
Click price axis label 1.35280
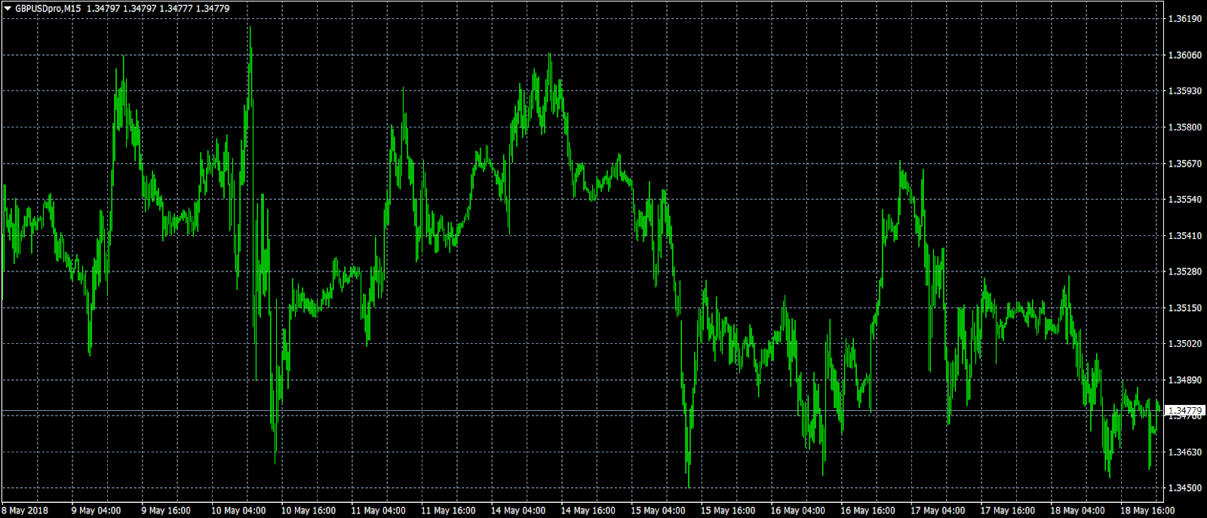[x=1184, y=271]
